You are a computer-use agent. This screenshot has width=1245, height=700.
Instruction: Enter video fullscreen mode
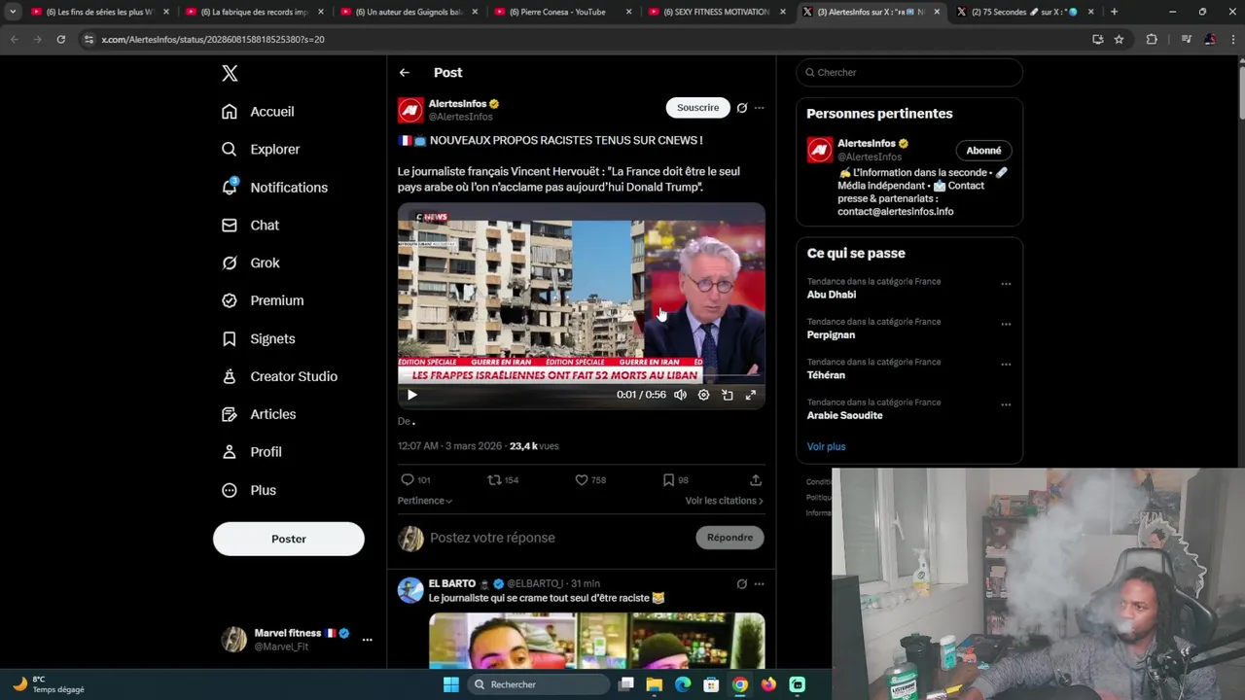tap(751, 395)
